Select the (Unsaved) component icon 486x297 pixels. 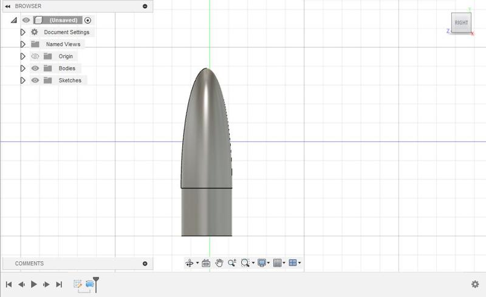click(38, 21)
